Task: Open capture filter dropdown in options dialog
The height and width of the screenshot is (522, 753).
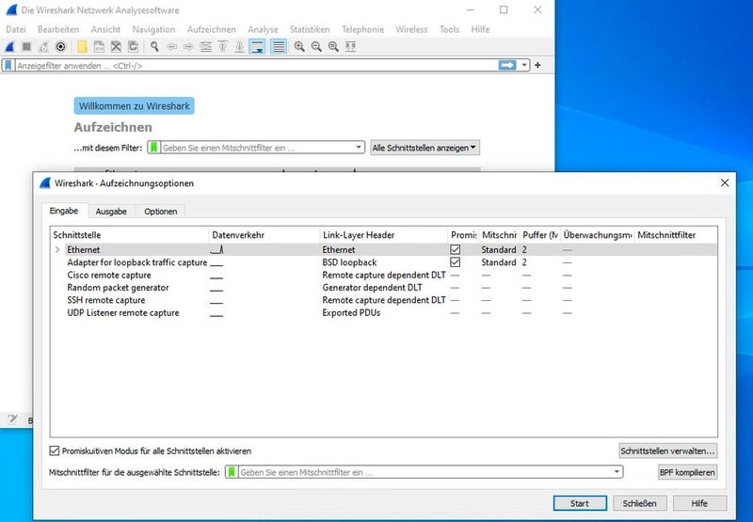Action: [617, 472]
